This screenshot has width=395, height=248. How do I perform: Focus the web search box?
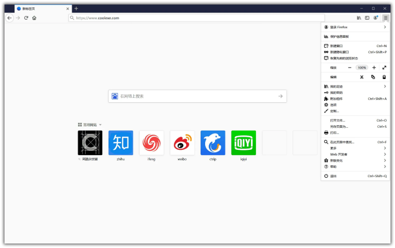click(x=197, y=96)
